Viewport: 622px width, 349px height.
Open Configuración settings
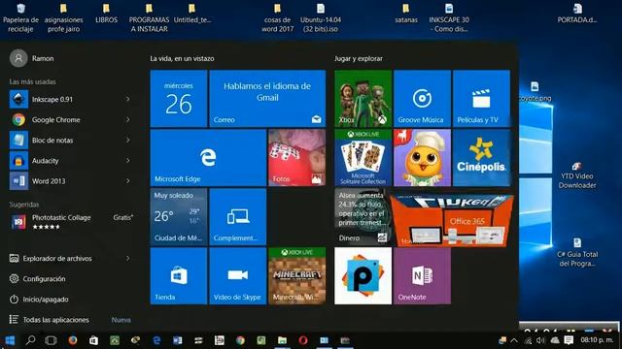point(38,278)
